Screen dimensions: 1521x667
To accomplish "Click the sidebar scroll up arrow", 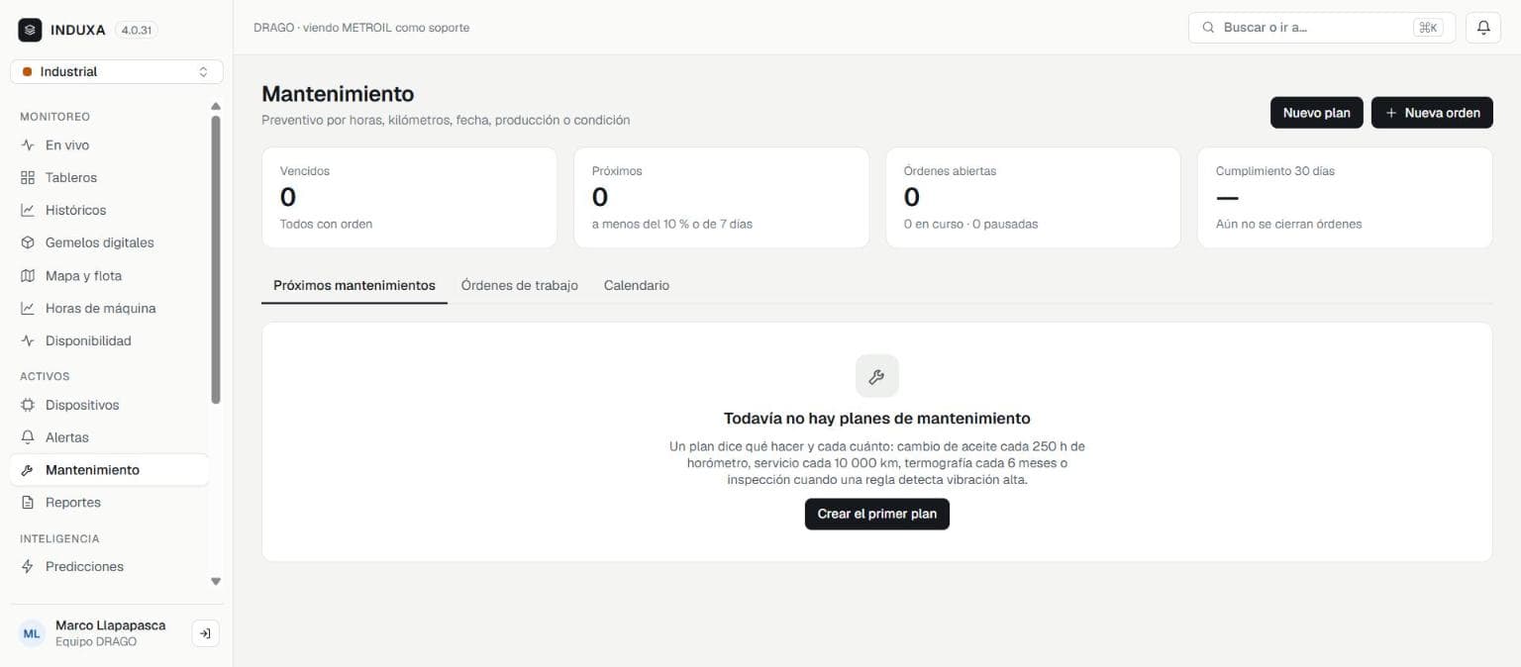I will [x=216, y=106].
